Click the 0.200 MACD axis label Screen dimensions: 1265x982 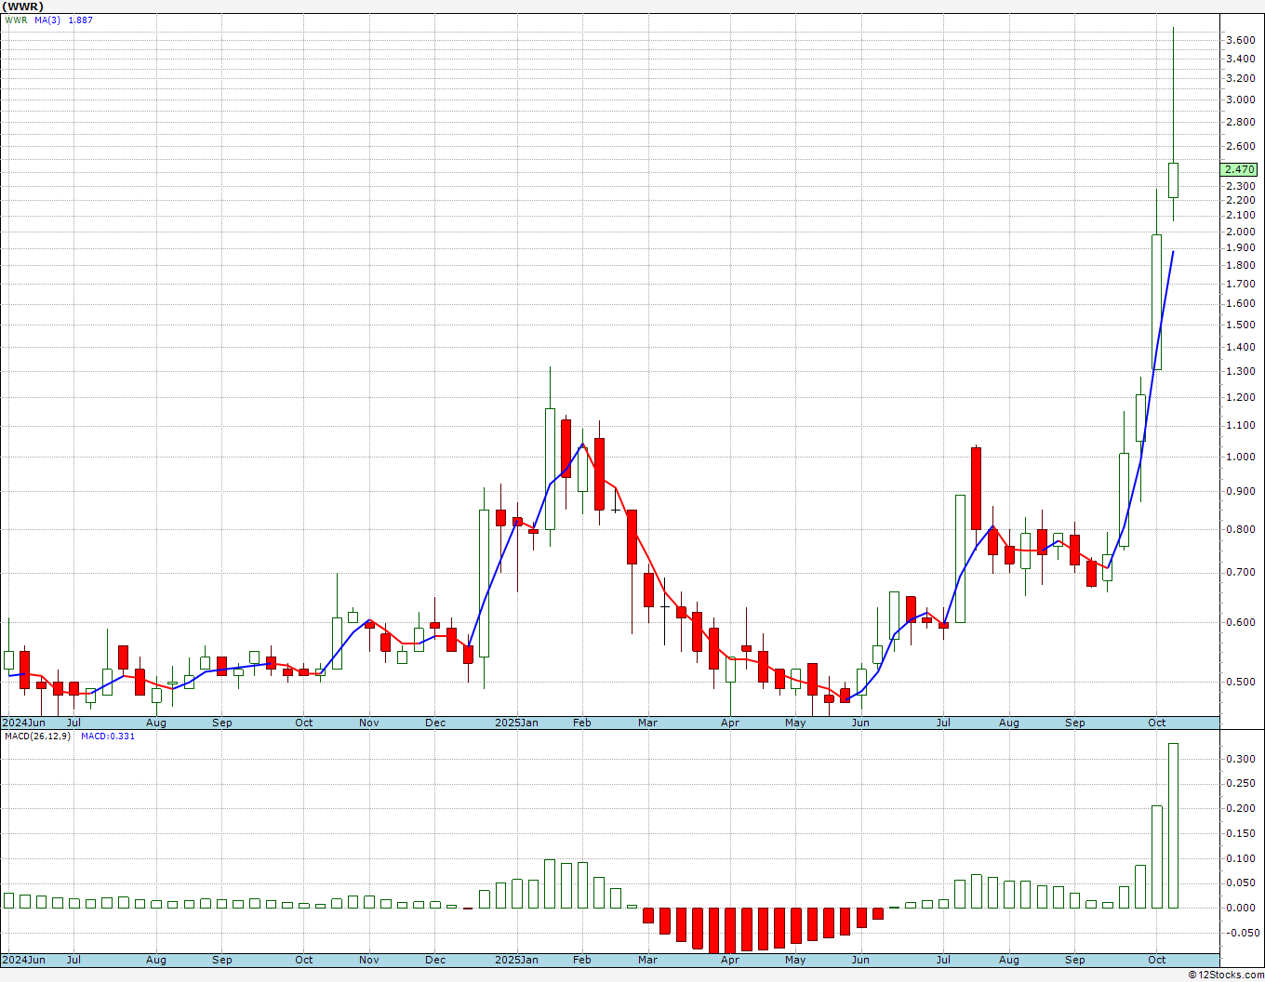(1240, 808)
